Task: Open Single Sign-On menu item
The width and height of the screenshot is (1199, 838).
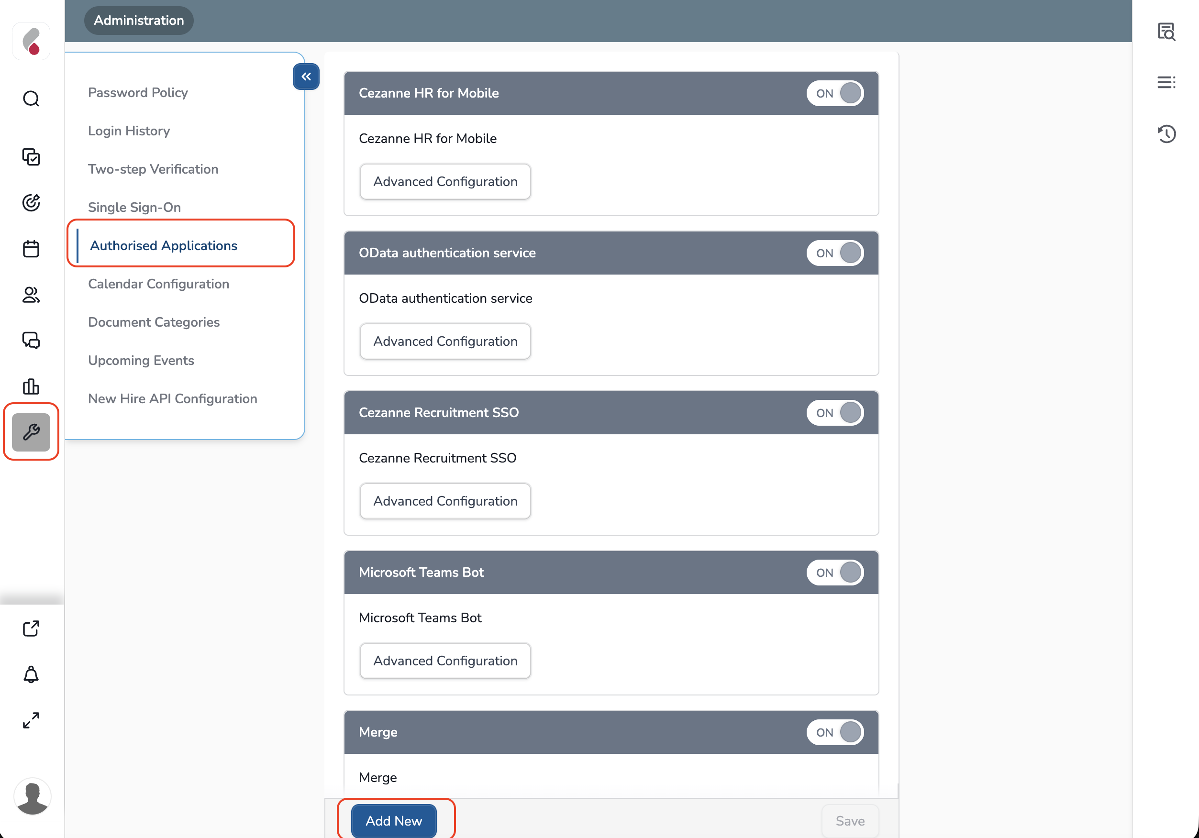Action: tap(134, 207)
